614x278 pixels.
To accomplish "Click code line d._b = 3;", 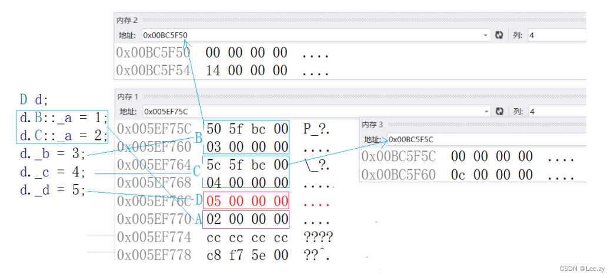I will click(52, 154).
